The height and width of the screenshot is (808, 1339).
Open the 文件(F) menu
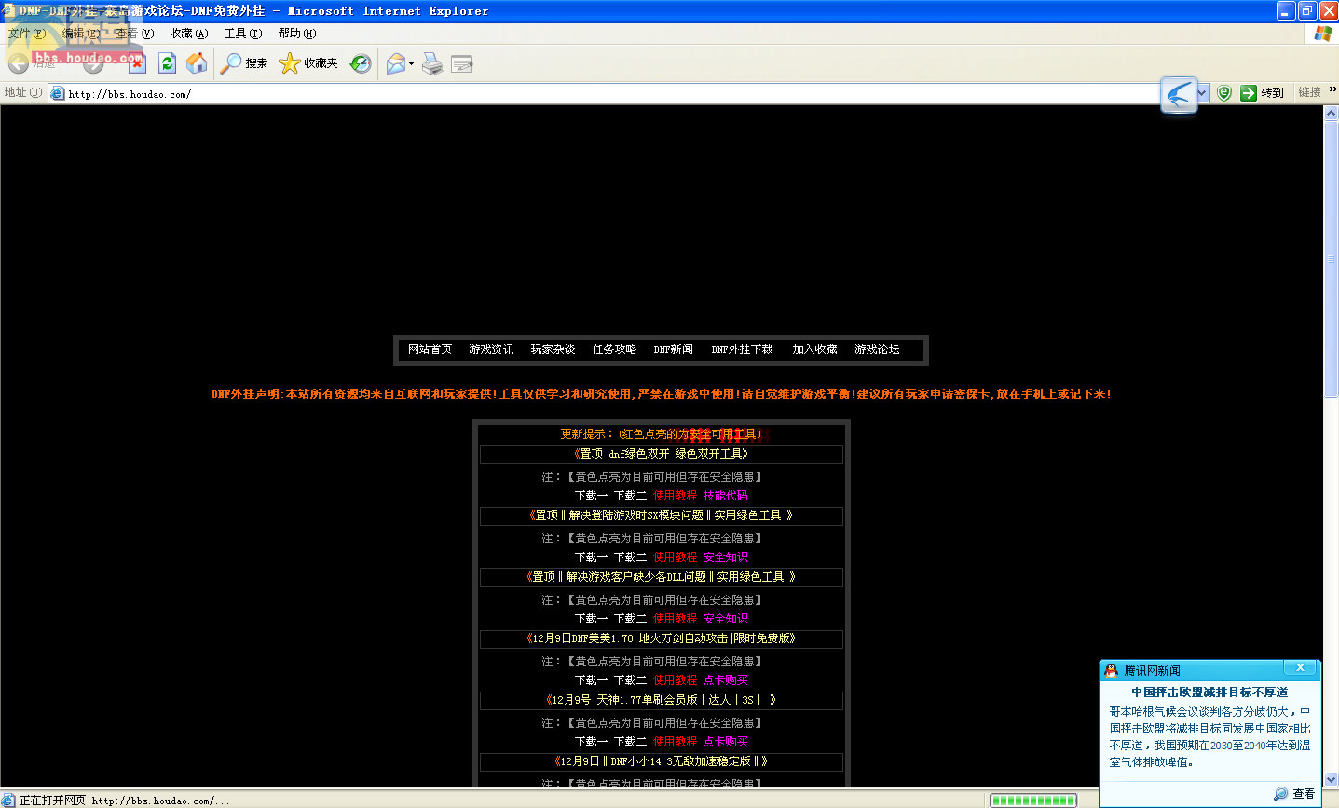[27, 34]
